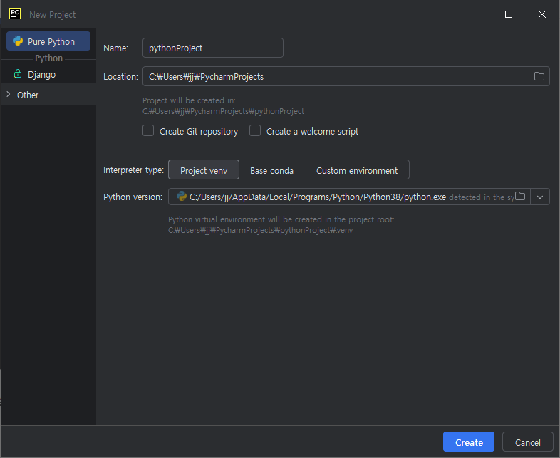
Task: Enable Create a welcome script checkbox
Action: [x=255, y=130]
